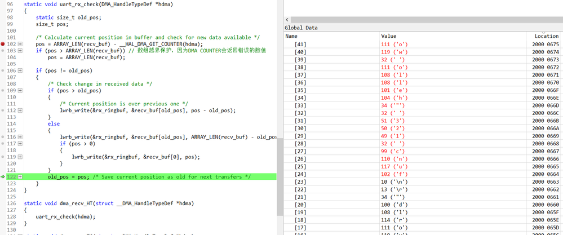Click location 2000 0661 in row [21]
The image size is (563, 235).
[546, 197]
